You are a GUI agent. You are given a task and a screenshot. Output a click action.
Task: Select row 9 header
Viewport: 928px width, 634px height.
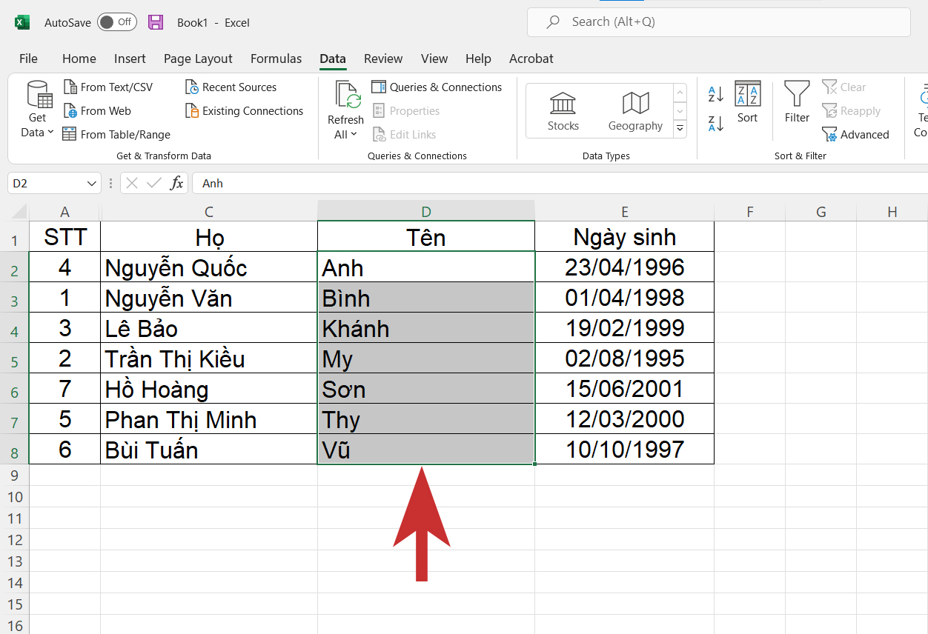[14, 475]
